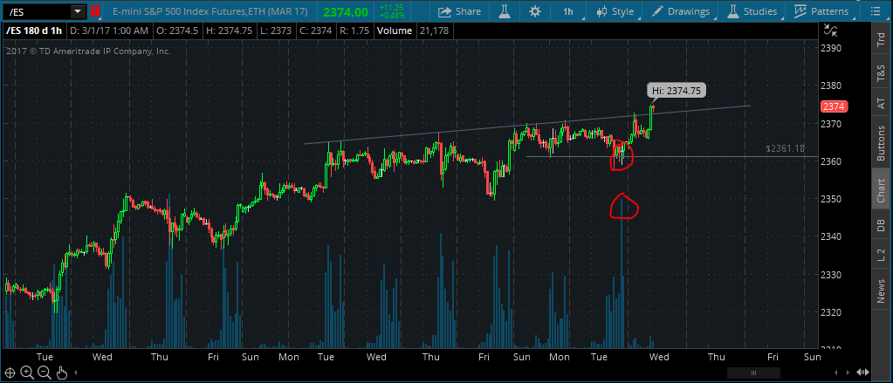
Task: Click the horizontal time scrollbar thumb
Action: point(753,373)
